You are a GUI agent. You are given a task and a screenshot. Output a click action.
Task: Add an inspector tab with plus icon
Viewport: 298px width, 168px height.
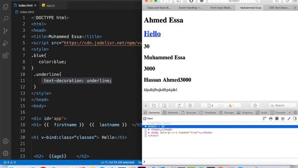pyautogui.click(x=290, y=112)
